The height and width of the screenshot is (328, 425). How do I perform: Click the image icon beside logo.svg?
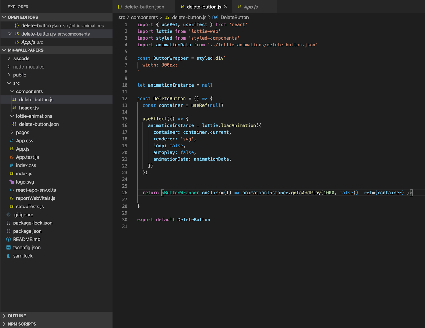click(x=11, y=182)
